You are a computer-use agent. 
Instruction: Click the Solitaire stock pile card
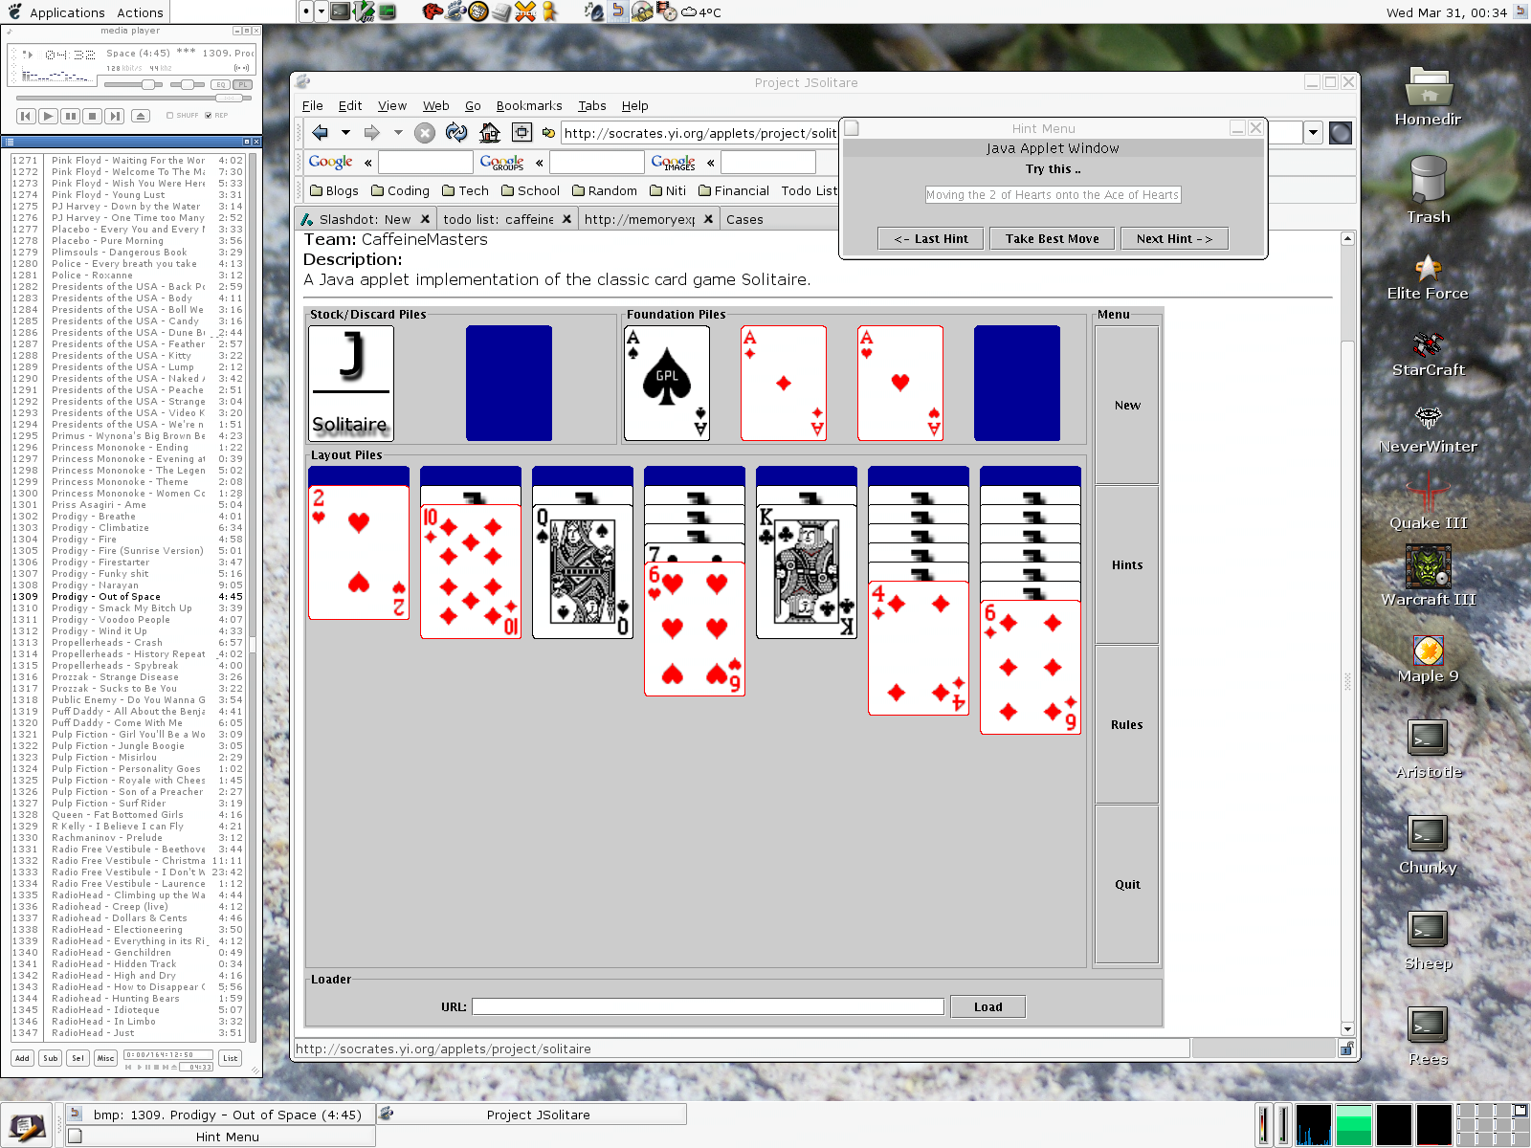pyautogui.click(x=351, y=383)
